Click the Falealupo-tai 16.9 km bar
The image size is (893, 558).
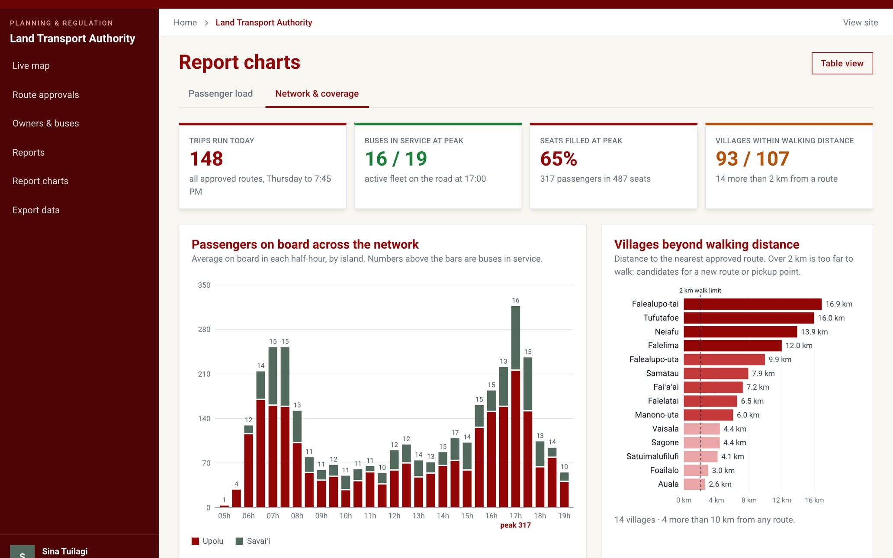(x=752, y=304)
